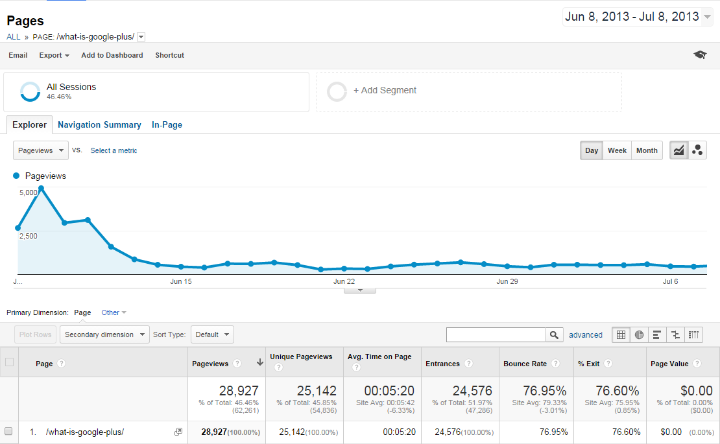Sort by Entrances column header
The height and width of the screenshot is (444, 720).
click(x=442, y=364)
